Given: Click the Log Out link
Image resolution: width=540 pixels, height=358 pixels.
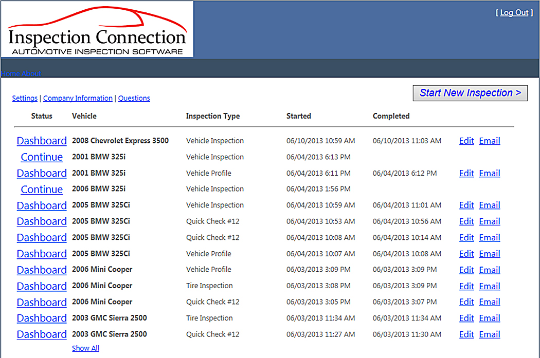Looking at the screenshot, I should [514, 13].
